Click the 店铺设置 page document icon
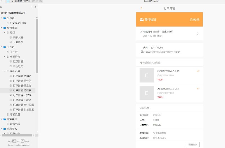This screenshot has height=148, width=225. [8, 115]
